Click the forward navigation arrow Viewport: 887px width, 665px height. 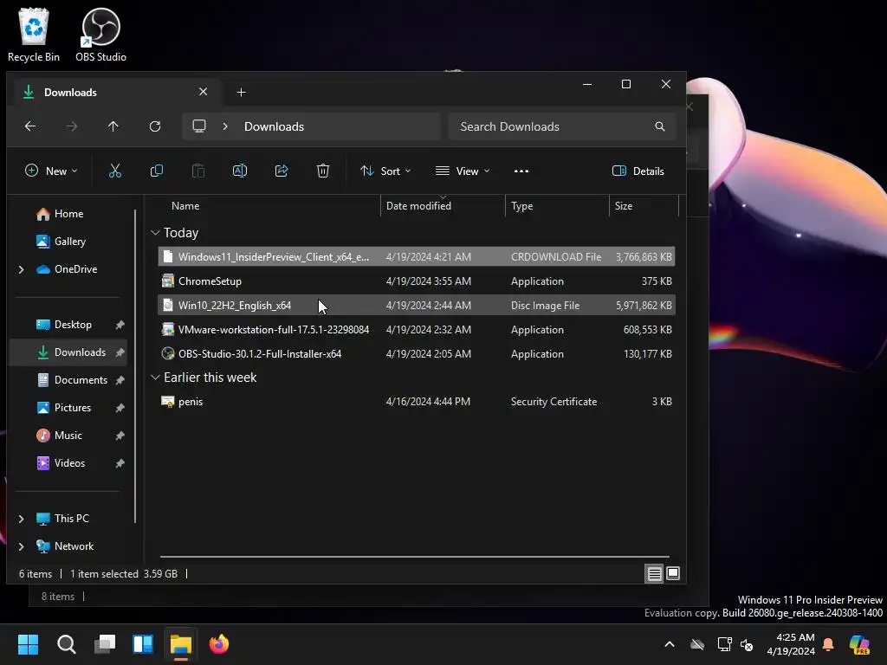[x=72, y=126]
